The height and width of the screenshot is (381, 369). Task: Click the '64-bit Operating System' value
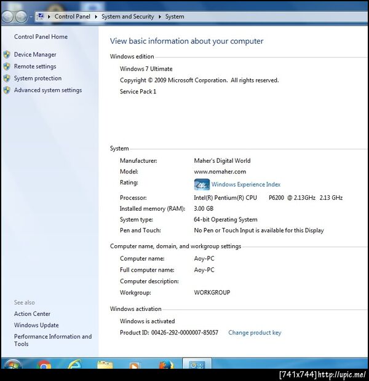[226, 219]
